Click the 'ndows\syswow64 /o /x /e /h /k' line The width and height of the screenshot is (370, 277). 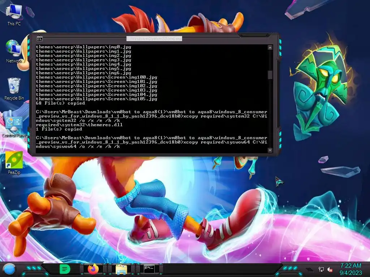(x=78, y=146)
